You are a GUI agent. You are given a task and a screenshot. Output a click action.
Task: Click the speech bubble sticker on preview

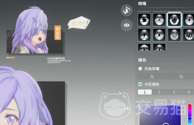(x=79, y=23)
